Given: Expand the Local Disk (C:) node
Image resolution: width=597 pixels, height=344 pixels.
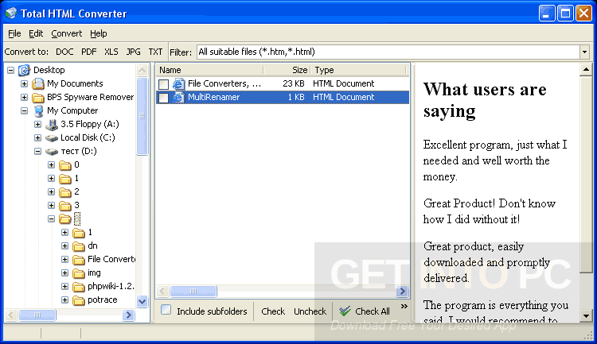Looking at the screenshot, I should [x=37, y=137].
